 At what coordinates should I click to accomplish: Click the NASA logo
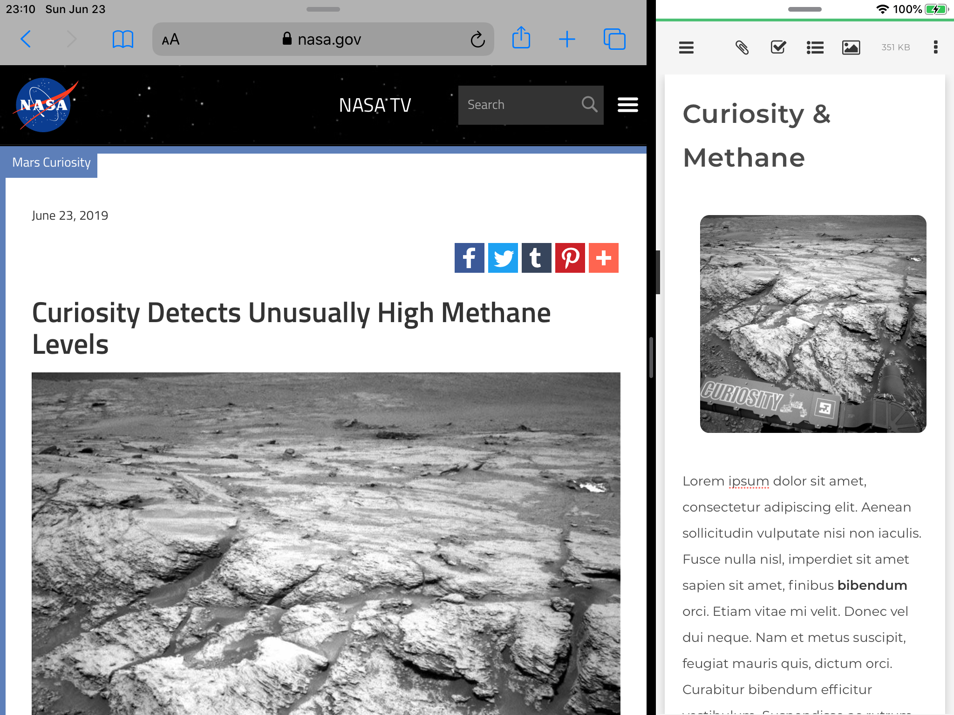pos(45,105)
